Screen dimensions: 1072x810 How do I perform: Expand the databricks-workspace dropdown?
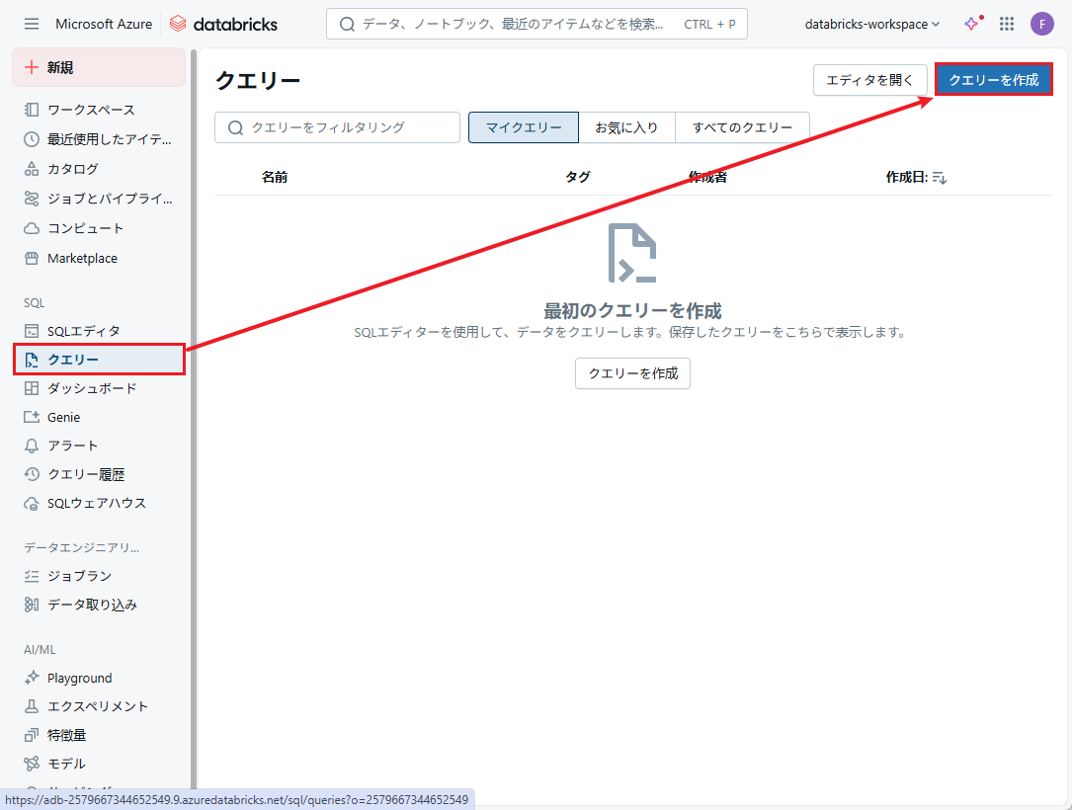tap(872, 24)
